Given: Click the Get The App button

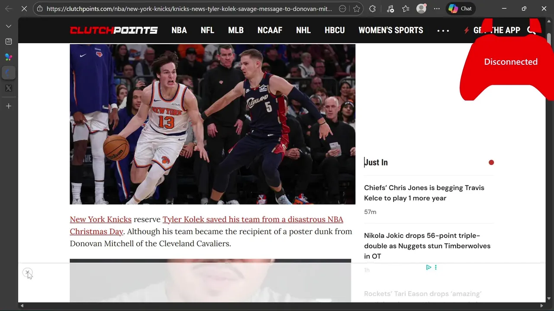Looking at the screenshot, I should [x=493, y=30].
